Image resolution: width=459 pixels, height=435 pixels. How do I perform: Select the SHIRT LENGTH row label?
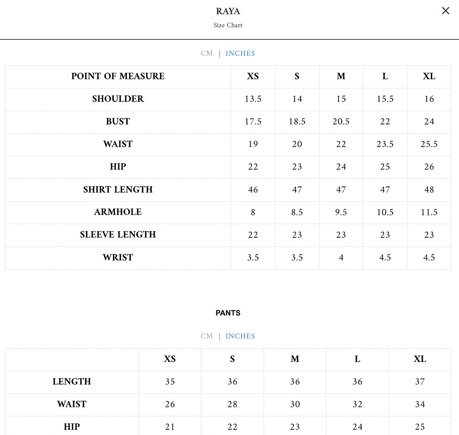(118, 190)
